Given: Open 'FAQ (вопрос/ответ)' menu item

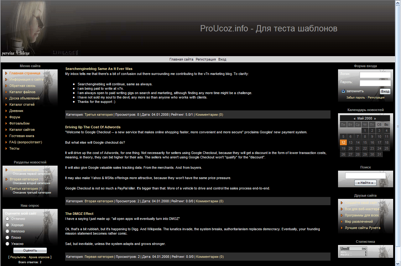Looking at the screenshot, I should tap(26, 142).
